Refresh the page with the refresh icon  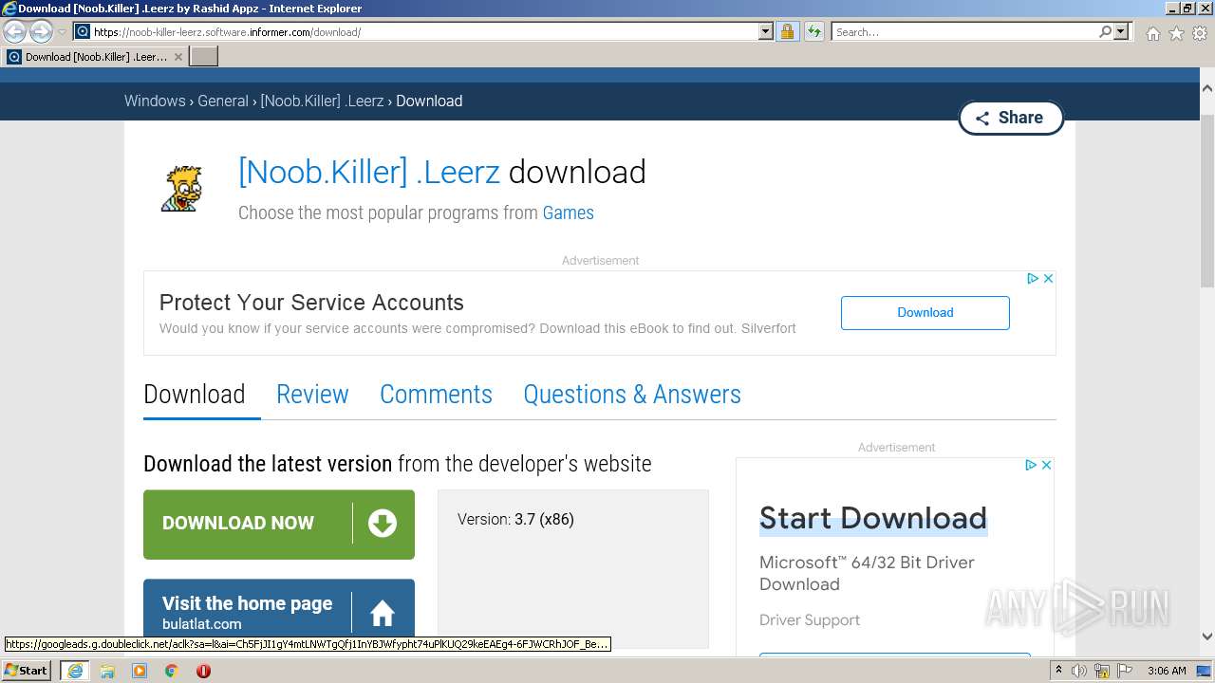[813, 31]
